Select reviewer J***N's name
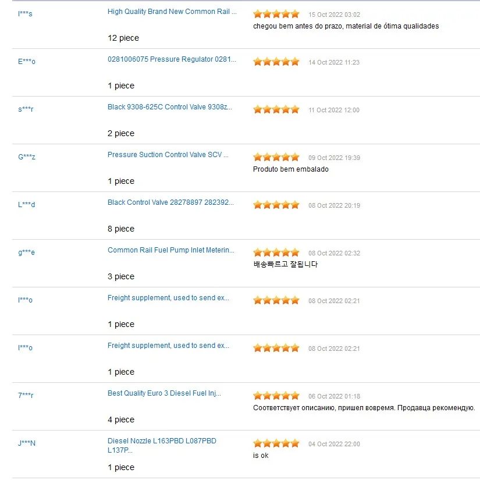480x480 pixels. pyautogui.click(x=27, y=443)
